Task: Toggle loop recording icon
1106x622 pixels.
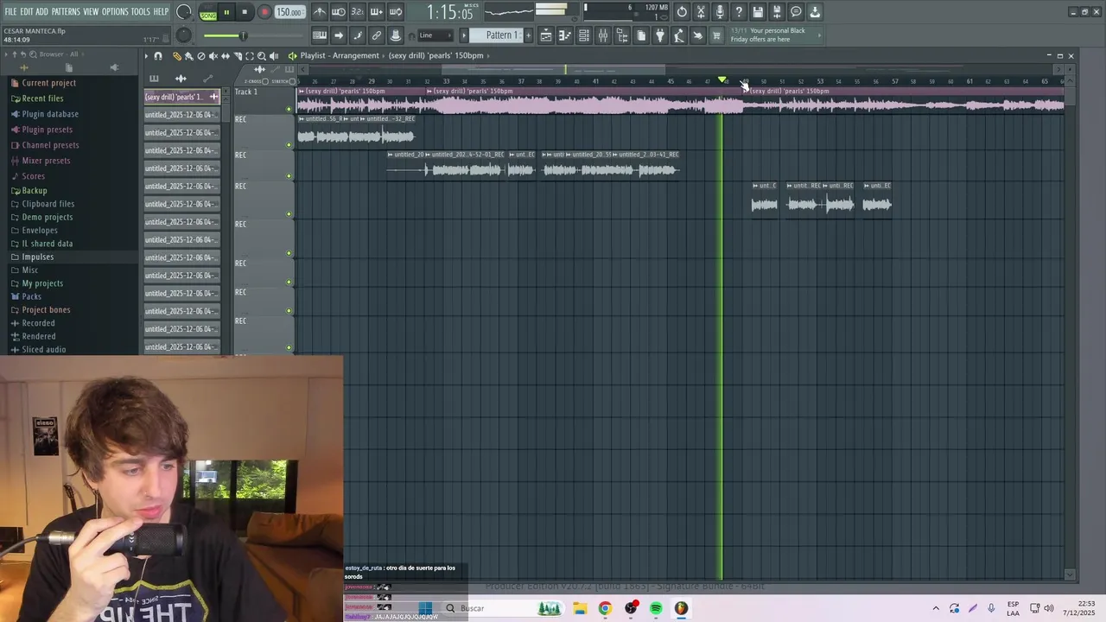Action: coord(396,12)
